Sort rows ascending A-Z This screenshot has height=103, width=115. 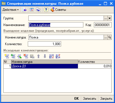coord(51,56)
